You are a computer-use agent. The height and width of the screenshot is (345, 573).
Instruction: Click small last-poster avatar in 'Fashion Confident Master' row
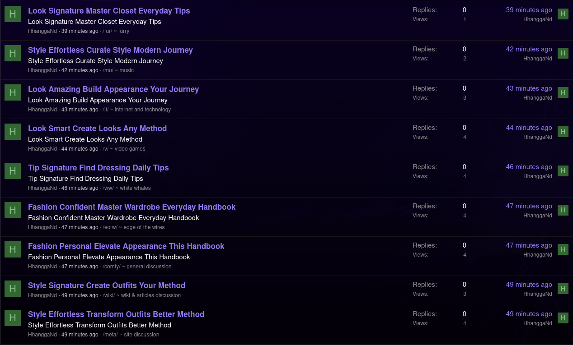[x=563, y=210]
